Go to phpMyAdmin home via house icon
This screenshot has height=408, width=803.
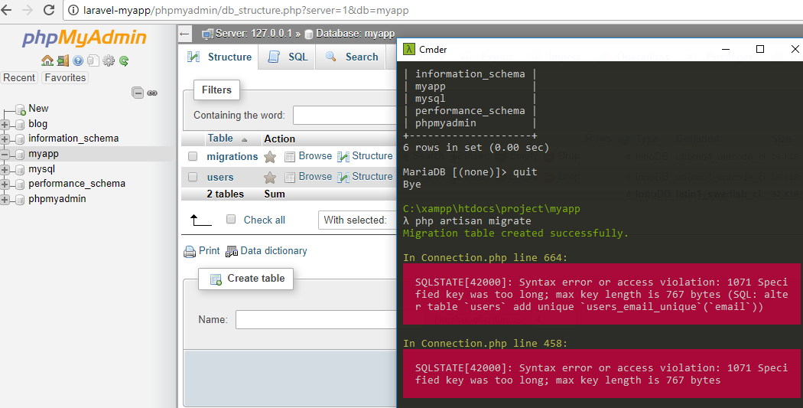[x=47, y=61]
